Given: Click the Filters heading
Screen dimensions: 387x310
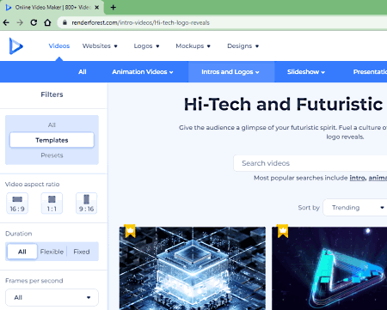Looking at the screenshot, I should point(52,94).
